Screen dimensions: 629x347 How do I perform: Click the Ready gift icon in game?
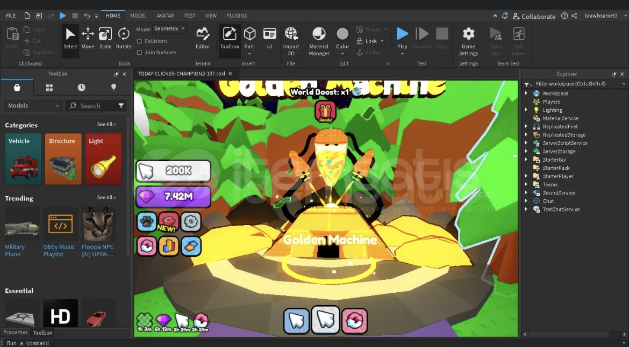click(x=325, y=112)
